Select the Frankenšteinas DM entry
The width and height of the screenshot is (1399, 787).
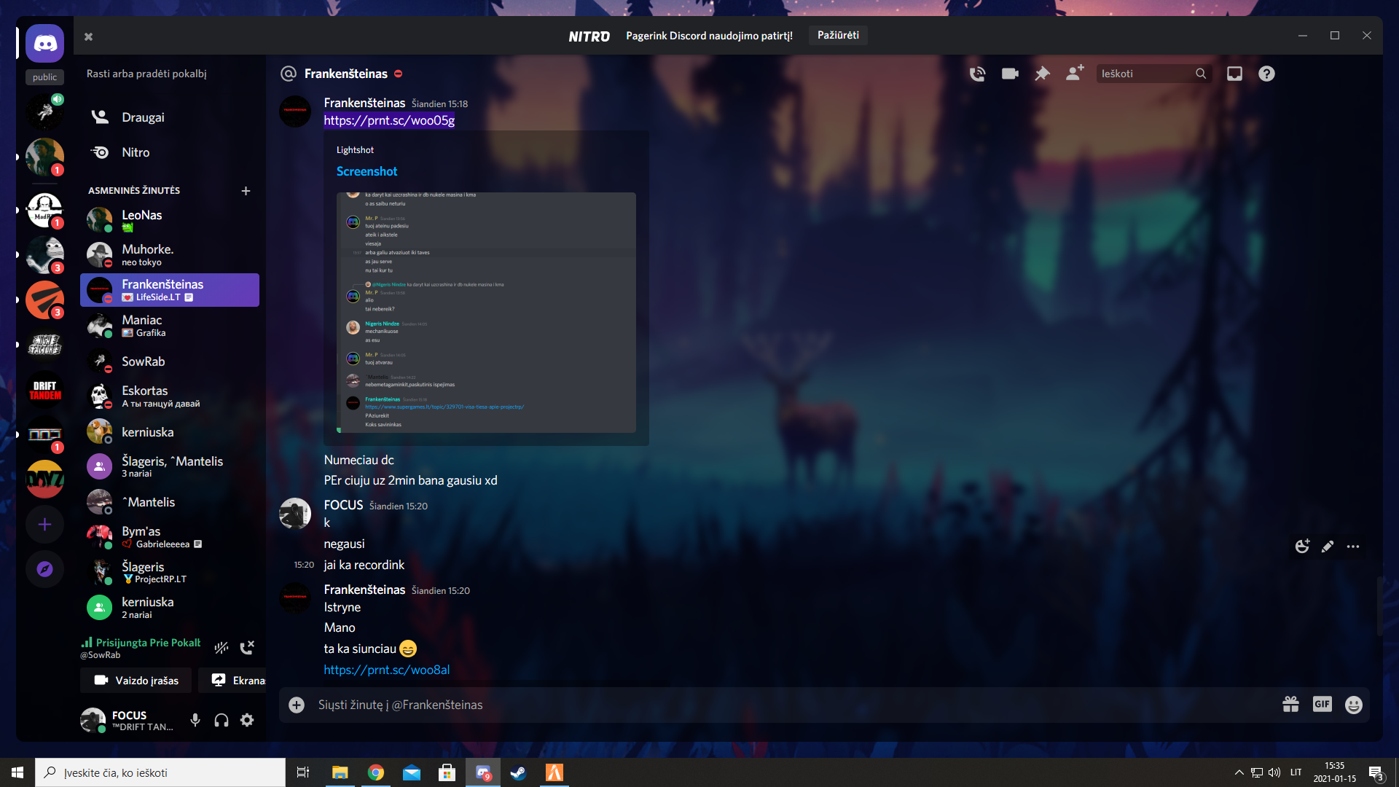click(x=170, y=290)
